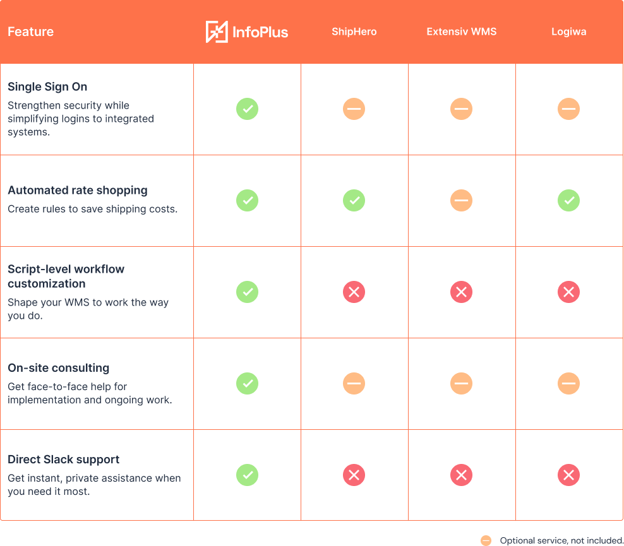The image size is (624, 546).
Task: Click Logiwa orange dash for Single Sign On
Action: point(569,109)
